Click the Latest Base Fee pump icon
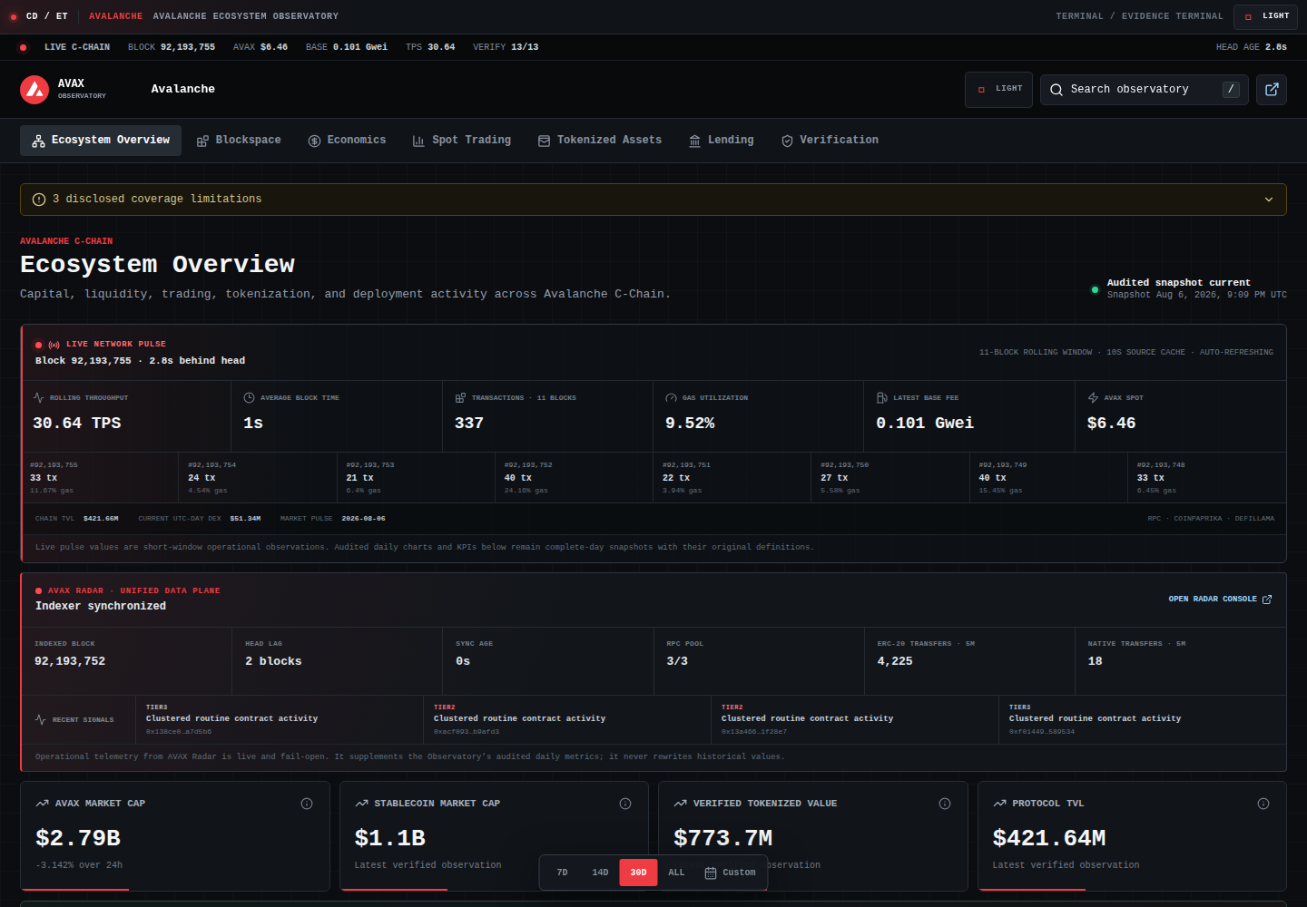 click(x=881, y=397)
